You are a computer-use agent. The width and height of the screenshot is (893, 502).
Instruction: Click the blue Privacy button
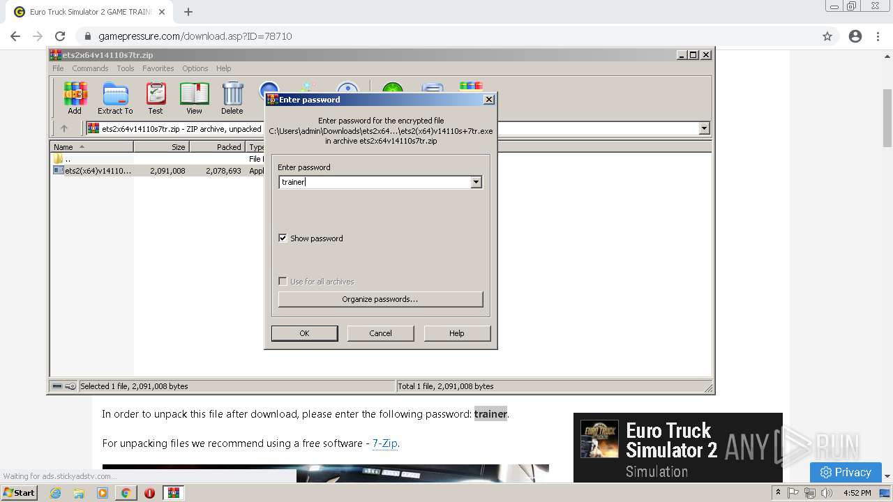tap(846, 472)
